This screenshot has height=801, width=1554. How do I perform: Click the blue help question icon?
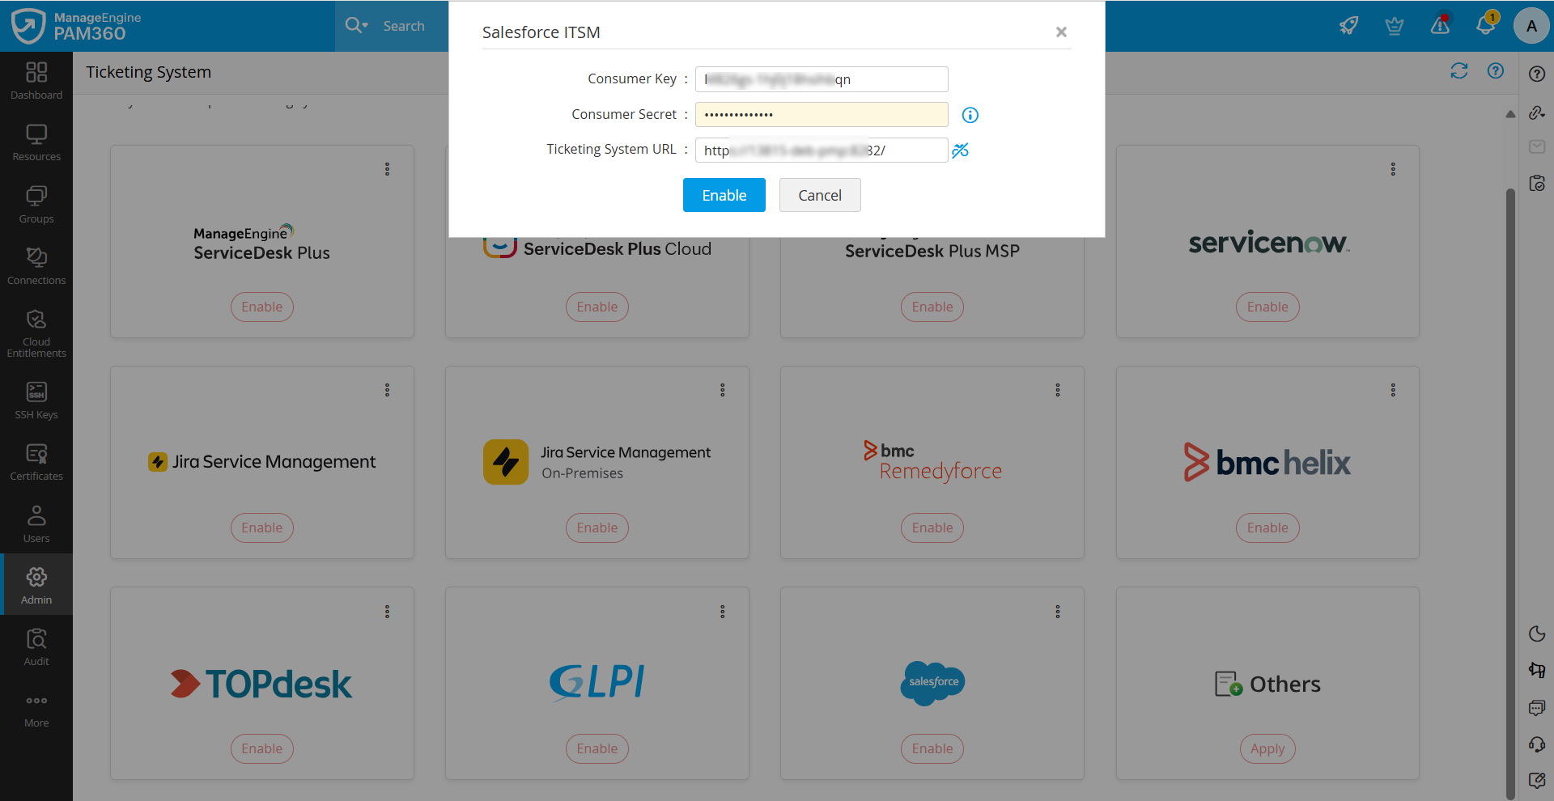pyautogui.click(x=1496, y=71)
